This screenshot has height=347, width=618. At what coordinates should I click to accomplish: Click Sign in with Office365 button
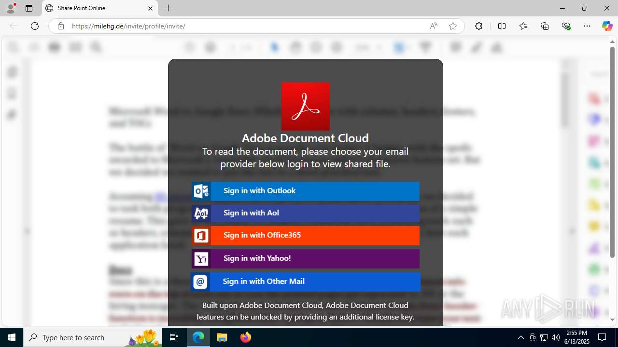coord(306,235)
